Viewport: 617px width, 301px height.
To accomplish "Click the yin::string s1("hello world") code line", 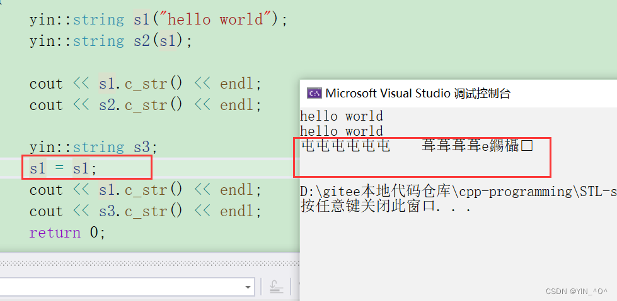I will (x=159, y=19).
